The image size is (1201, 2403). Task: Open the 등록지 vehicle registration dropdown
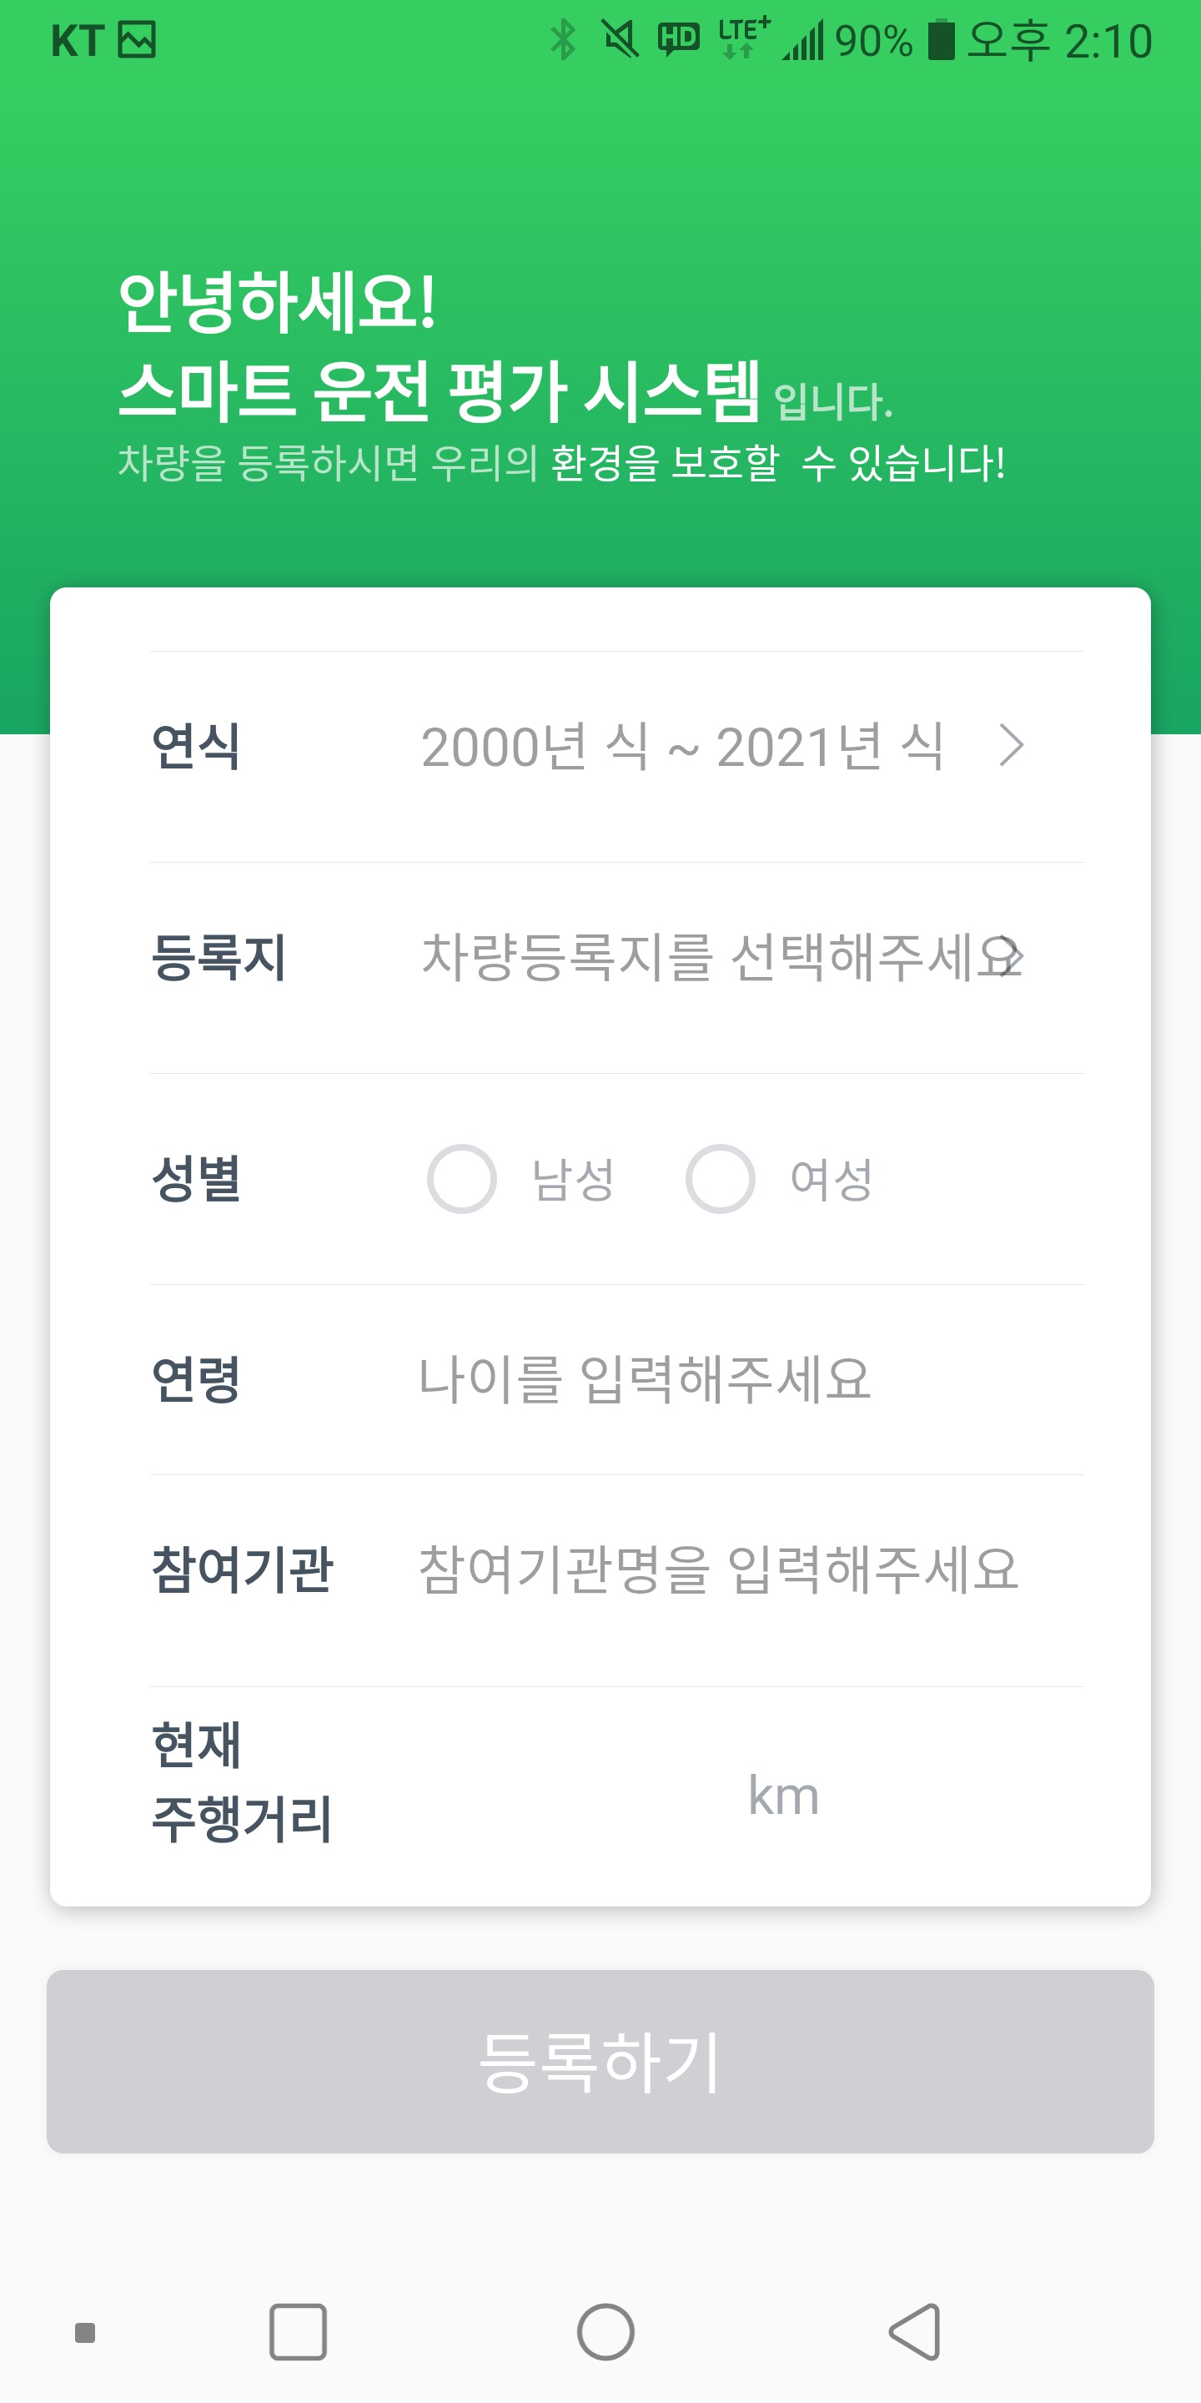click(x=721, y=958)
